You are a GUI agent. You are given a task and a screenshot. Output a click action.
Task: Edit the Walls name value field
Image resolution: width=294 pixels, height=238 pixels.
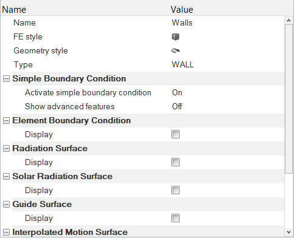[x=227, y=22]
